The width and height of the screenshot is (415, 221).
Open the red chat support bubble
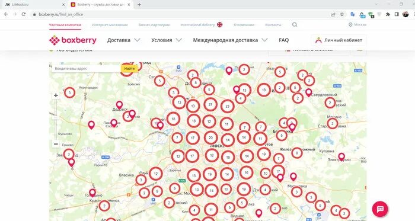[380, 209]
